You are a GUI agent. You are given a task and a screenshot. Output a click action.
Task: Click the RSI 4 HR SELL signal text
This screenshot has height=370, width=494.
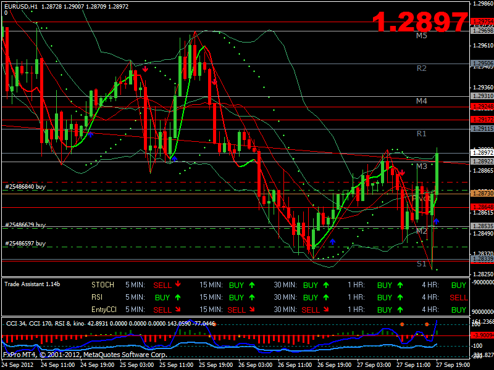point(459,298)
